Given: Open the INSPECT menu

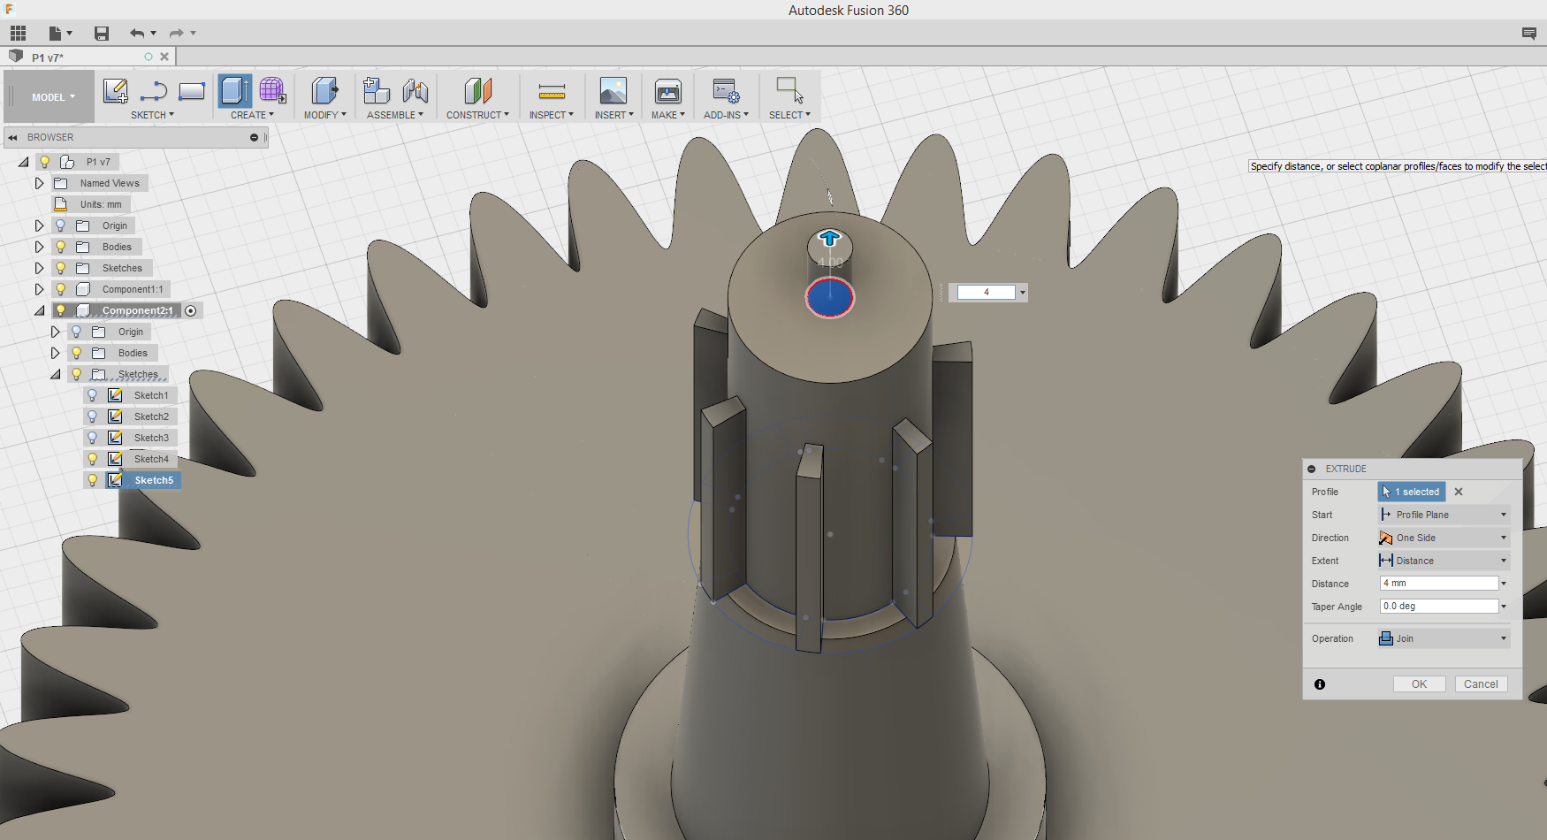Looking at the screenshot, I should point(552,115).
